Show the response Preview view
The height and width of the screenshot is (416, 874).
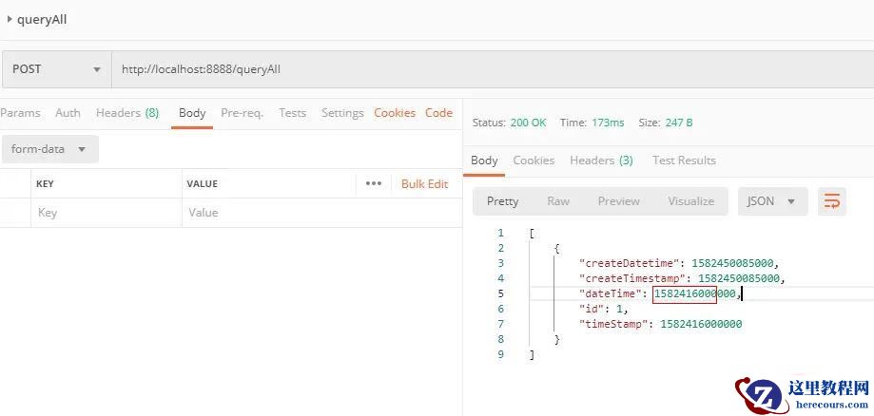[618, 200]
